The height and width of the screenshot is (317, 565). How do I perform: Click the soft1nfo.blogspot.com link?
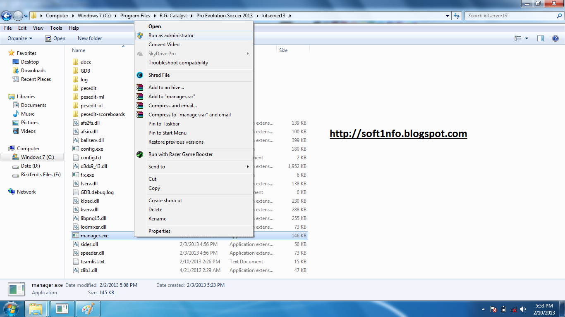click(398, 134)
